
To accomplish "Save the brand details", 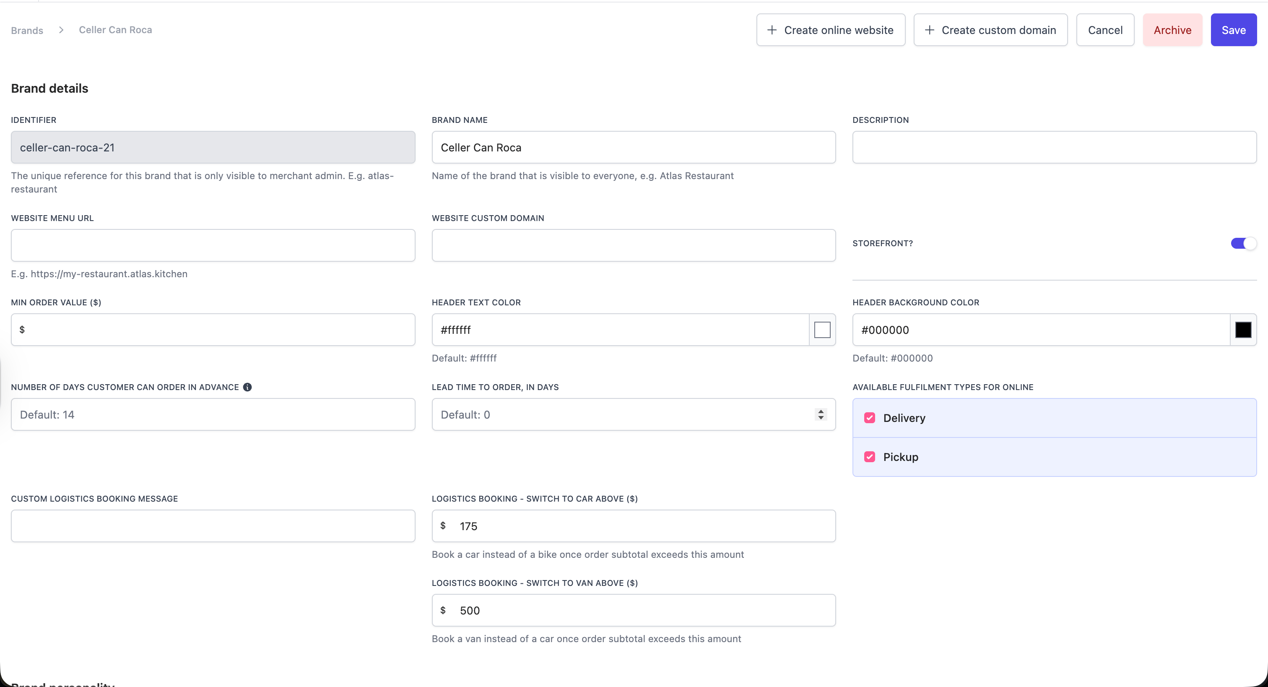I will pos(1234,30).
